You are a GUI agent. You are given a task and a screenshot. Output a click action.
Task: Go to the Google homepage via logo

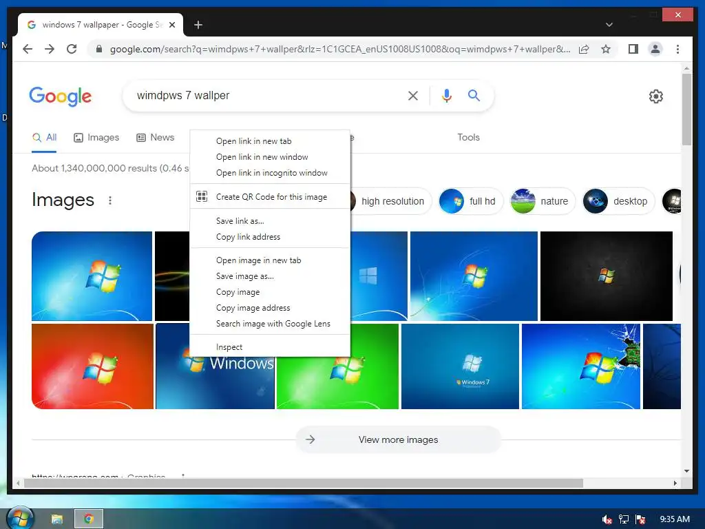click(61, 96)
